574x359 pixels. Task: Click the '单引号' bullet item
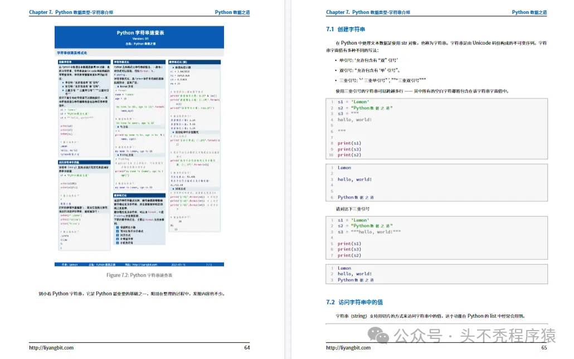368,60
